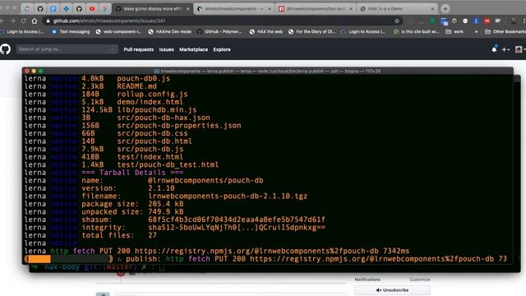Screen dimensions: 526x296
Task: Go back in browser history
Action: pos(2,21)
